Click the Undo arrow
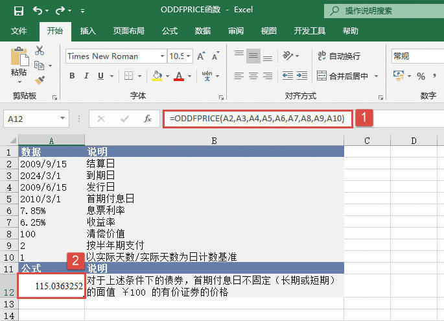444x321 pixels. (x=38, y=11)
